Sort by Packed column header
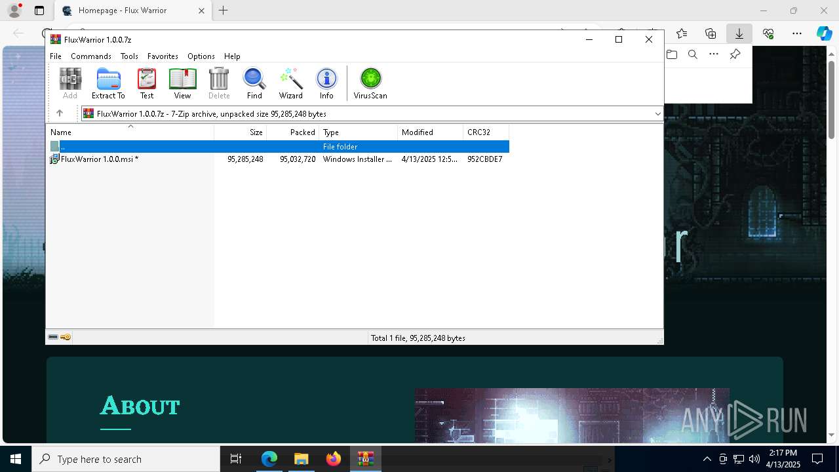The width and height of the screenshot is (839, 472). coord(293,132)
